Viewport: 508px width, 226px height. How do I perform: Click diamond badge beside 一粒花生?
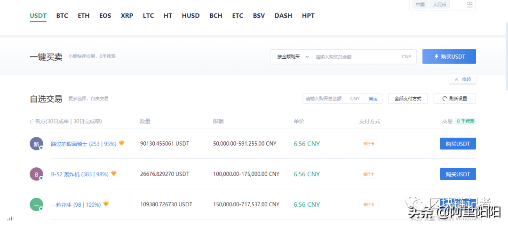coord(106,204)
